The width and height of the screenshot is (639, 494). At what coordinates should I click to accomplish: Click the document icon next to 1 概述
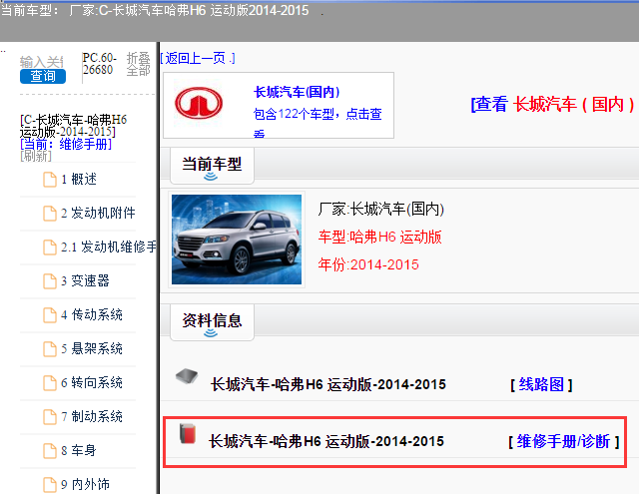coord(50,180)
